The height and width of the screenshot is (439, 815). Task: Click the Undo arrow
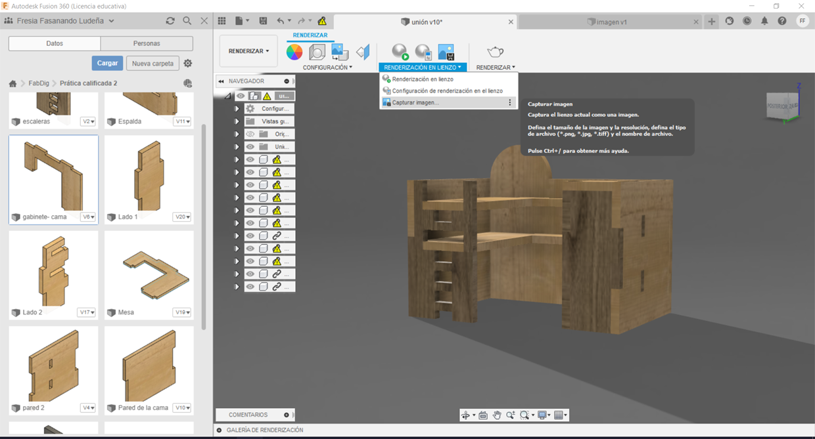click(x=281, y=21)
